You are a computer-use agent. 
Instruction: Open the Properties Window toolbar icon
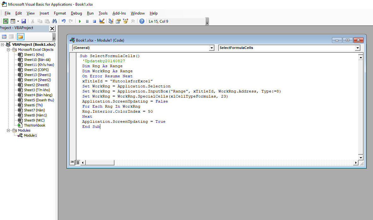[118, 21]
